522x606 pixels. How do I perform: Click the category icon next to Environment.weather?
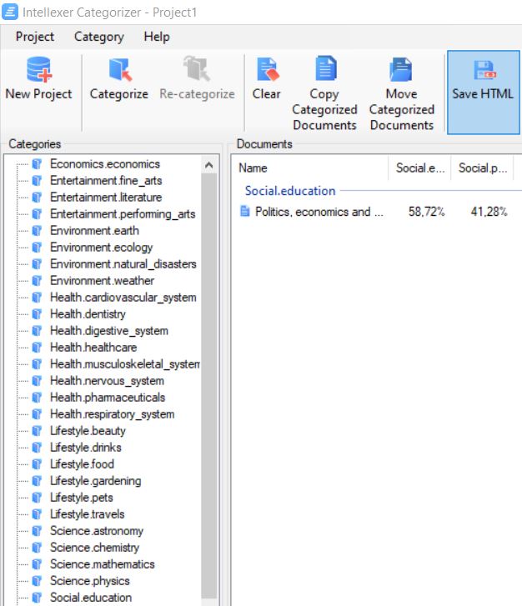pos(37,281)
